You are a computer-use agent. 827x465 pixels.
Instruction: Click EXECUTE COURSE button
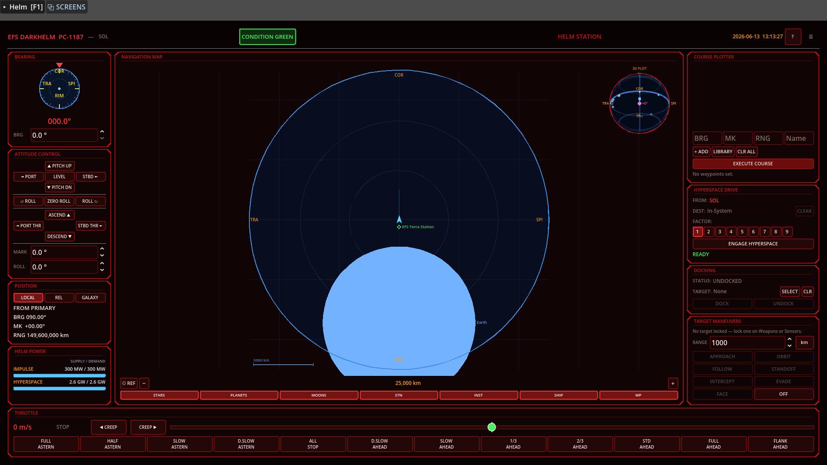(753, 164)
